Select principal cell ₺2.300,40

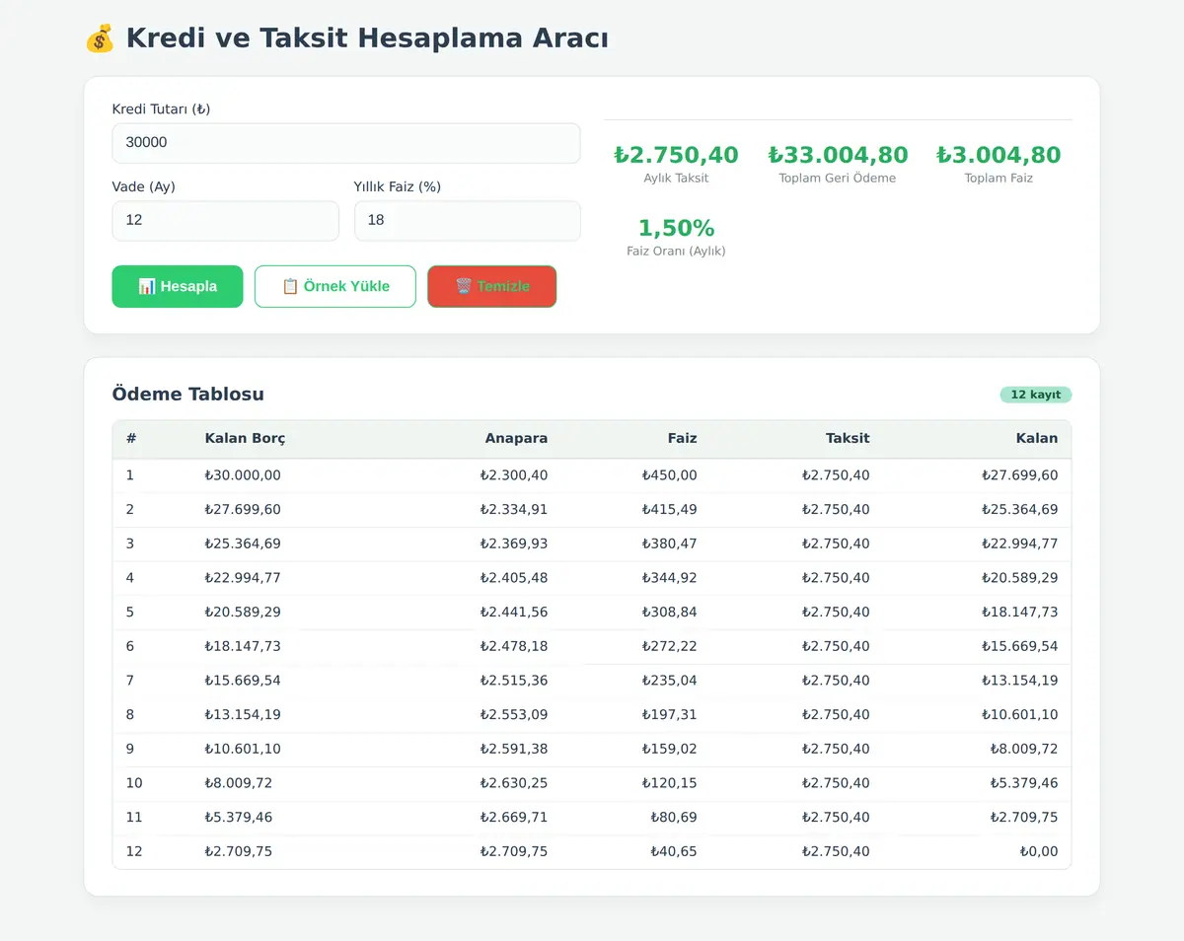[514, 475]
